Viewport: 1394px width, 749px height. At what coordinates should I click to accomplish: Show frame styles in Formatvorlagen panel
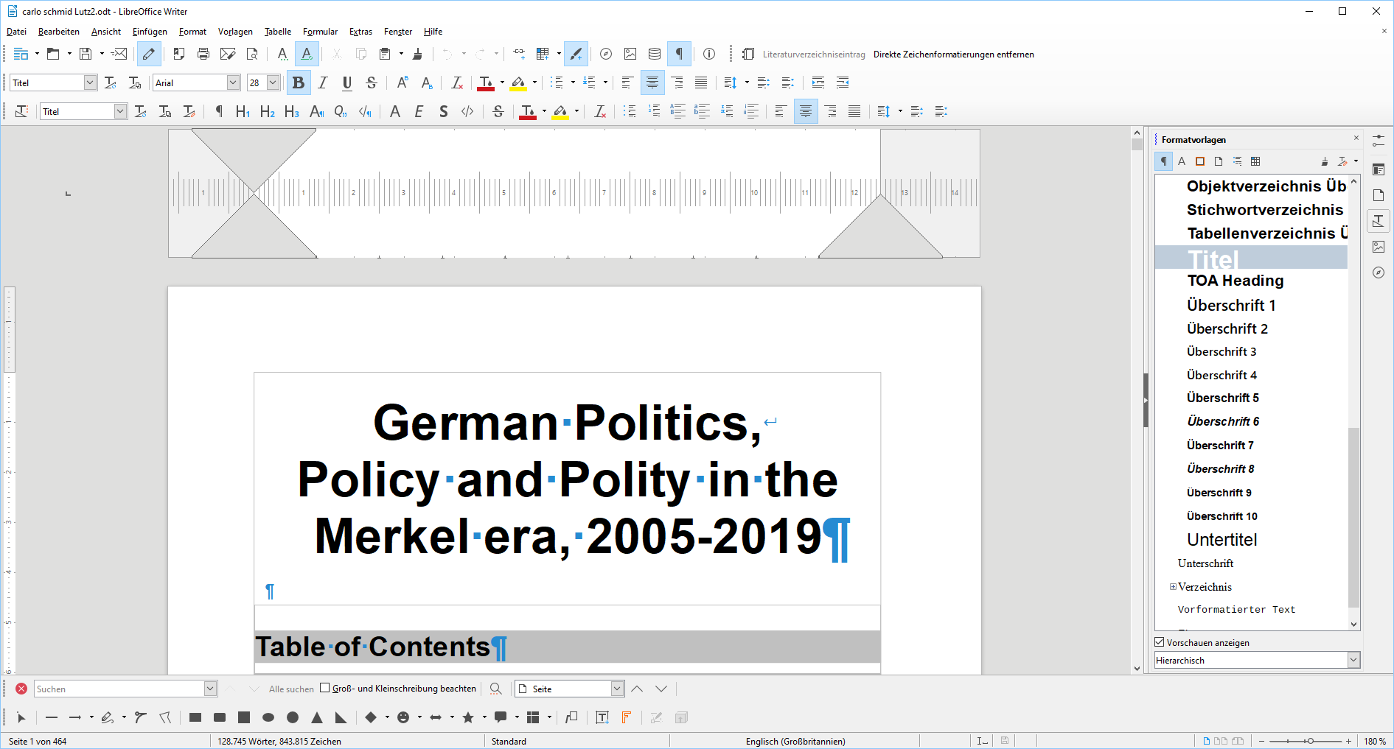pos(1200,161)
